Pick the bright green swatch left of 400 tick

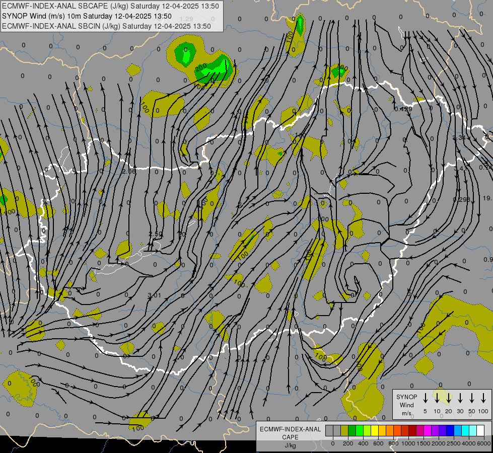[x=360, y=430]
